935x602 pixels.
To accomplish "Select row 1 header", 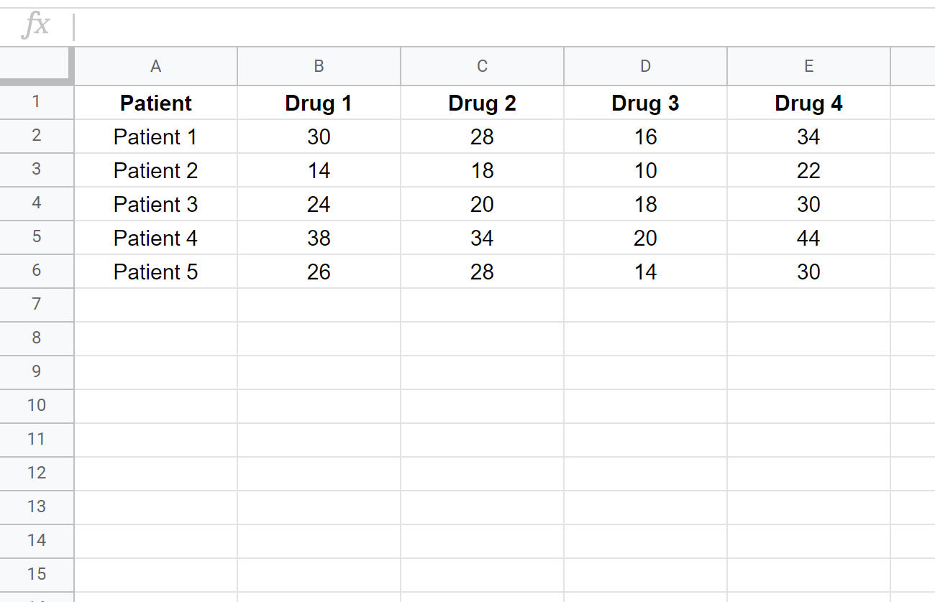I will point(37,103).
